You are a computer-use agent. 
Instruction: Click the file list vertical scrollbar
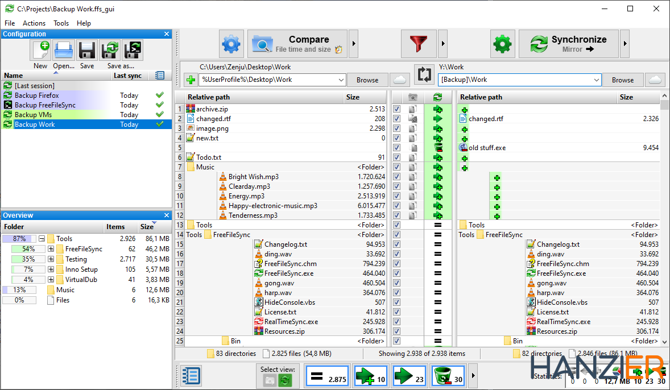point(664,219)
